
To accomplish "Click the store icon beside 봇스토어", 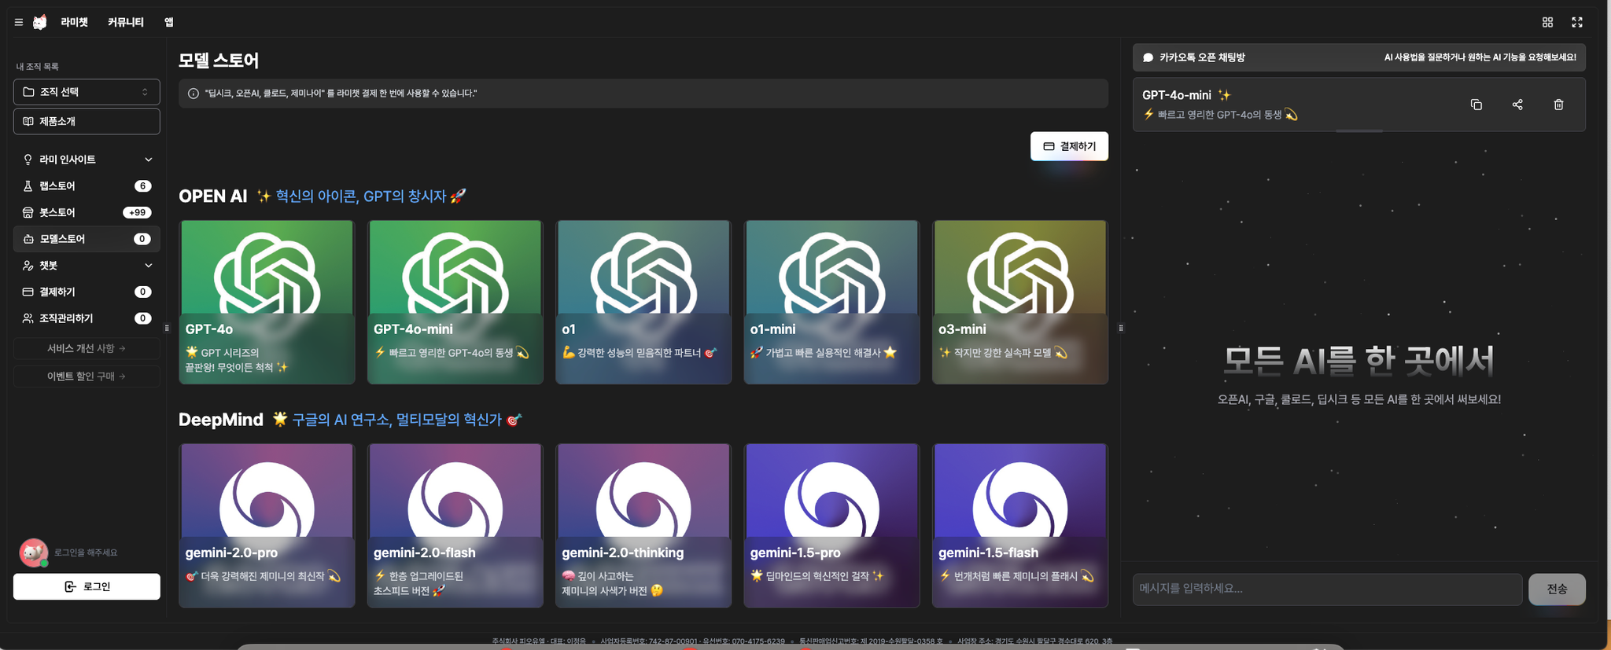I will click(28, 212).
